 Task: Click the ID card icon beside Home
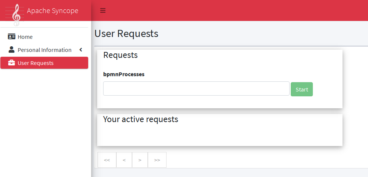(x=12, y=37)
